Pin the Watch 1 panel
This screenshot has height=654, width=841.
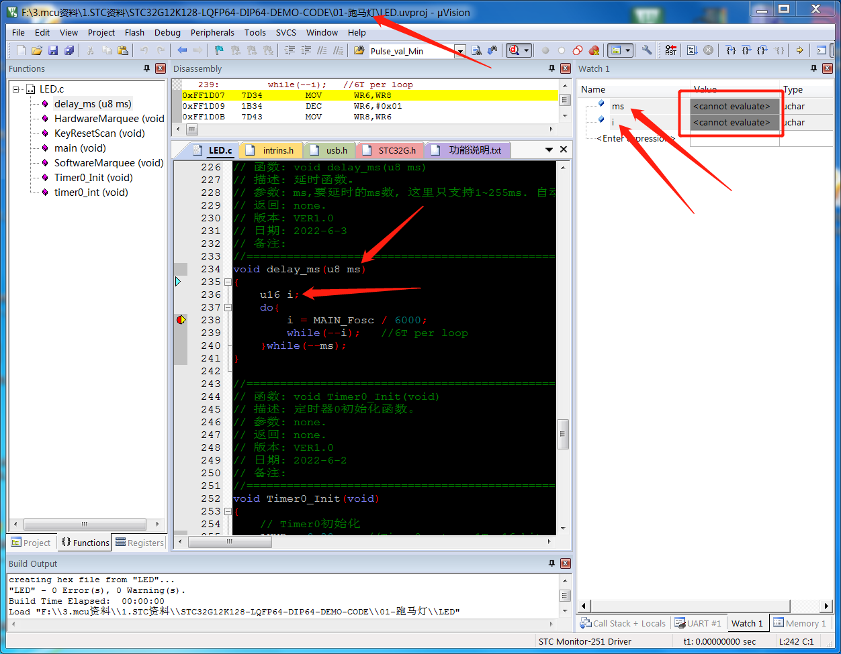coord(814,68)
